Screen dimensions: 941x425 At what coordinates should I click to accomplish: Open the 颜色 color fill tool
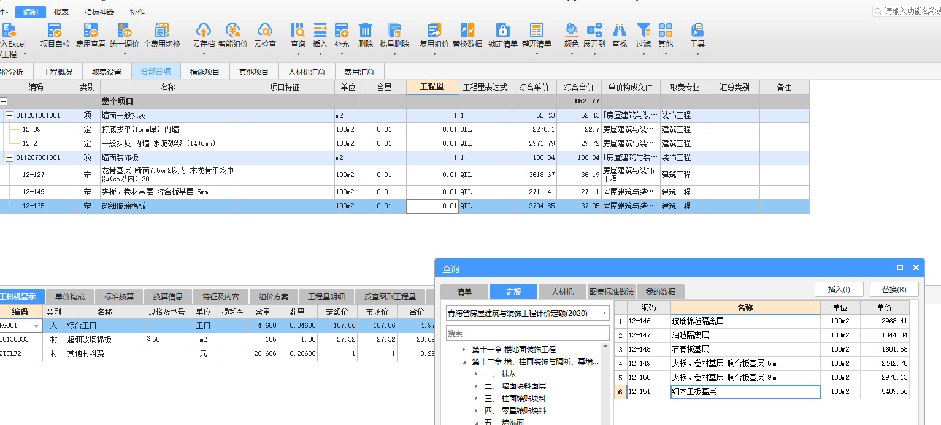tap(572, 36)
